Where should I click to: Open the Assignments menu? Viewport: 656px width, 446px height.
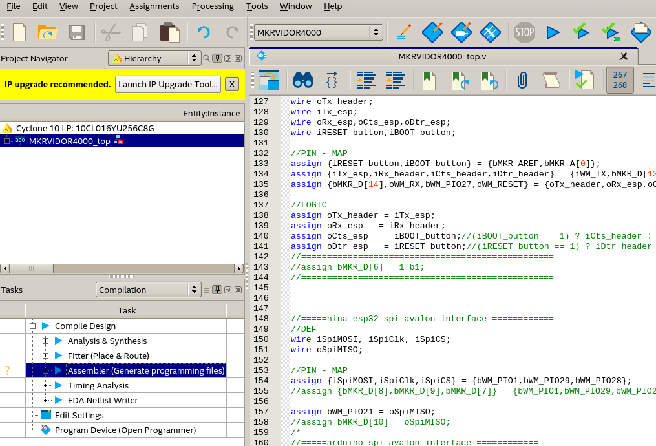[154, 6]
